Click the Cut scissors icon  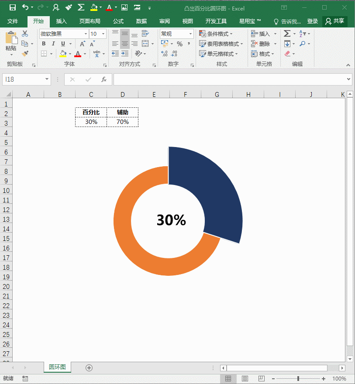pyautogui.click(x=25, y=34)
